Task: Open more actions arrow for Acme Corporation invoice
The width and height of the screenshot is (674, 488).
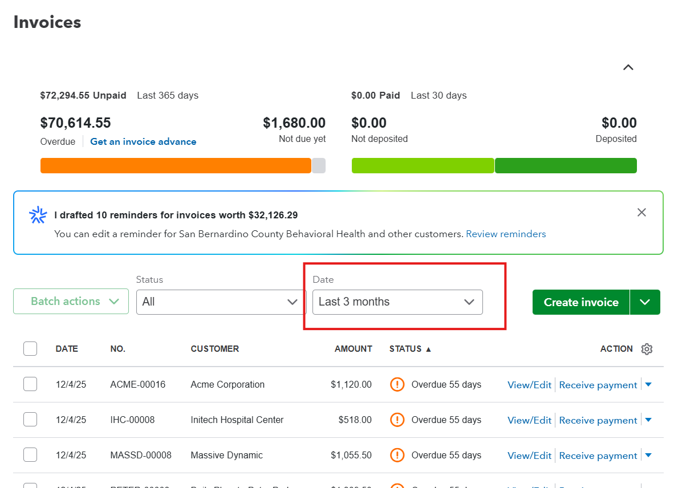Action: (x=648, y=384)
